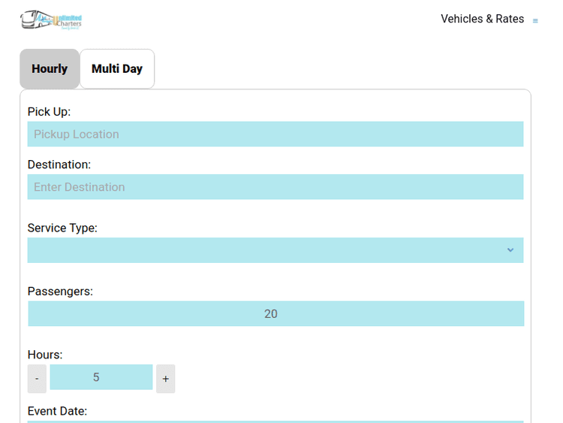
Task: Decrease hours with the minus button
Action: [x=37, y=379]
